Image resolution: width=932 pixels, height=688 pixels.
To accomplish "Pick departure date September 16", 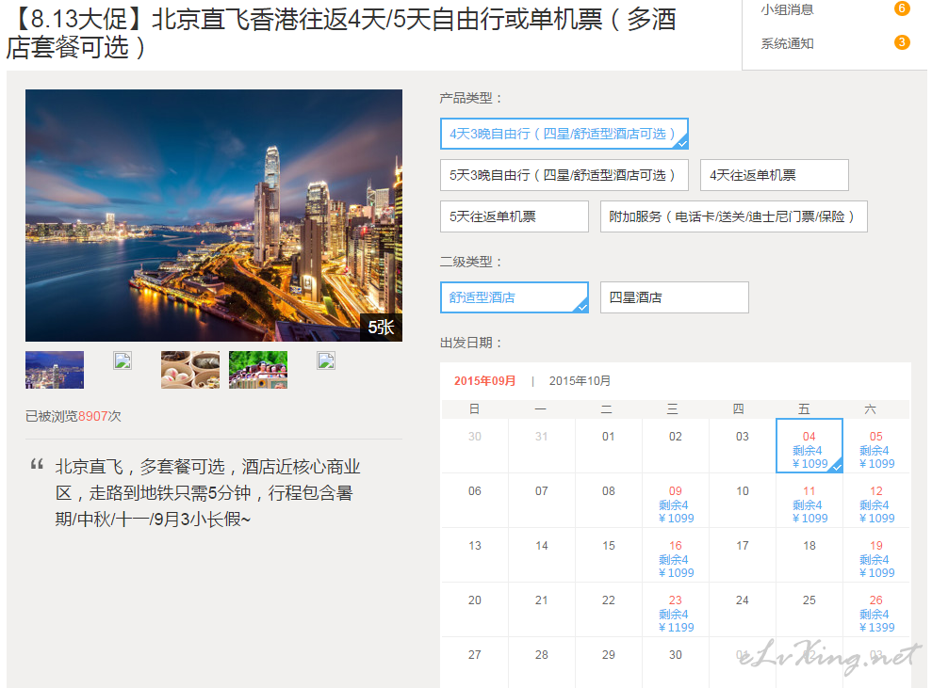I will click(x=676, y=555).
